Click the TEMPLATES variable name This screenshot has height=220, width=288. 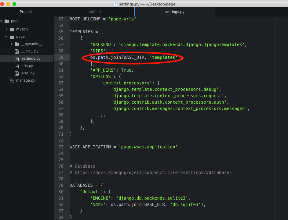coord(81,32)
